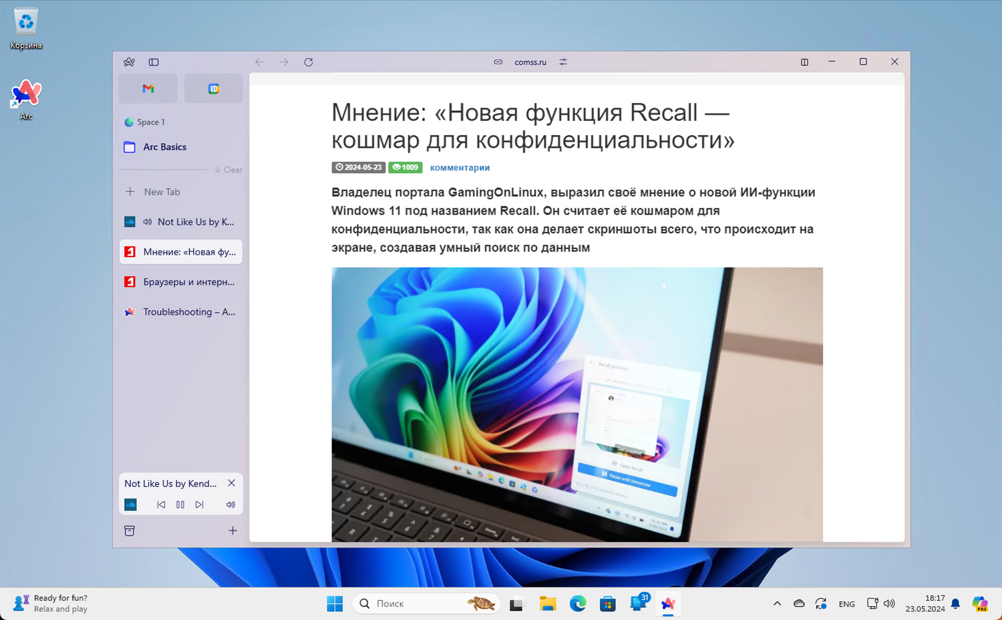The width and height of the screenshot is (1002, 620).
Task: Click the 1009 views badge
Action: (405, 168)
